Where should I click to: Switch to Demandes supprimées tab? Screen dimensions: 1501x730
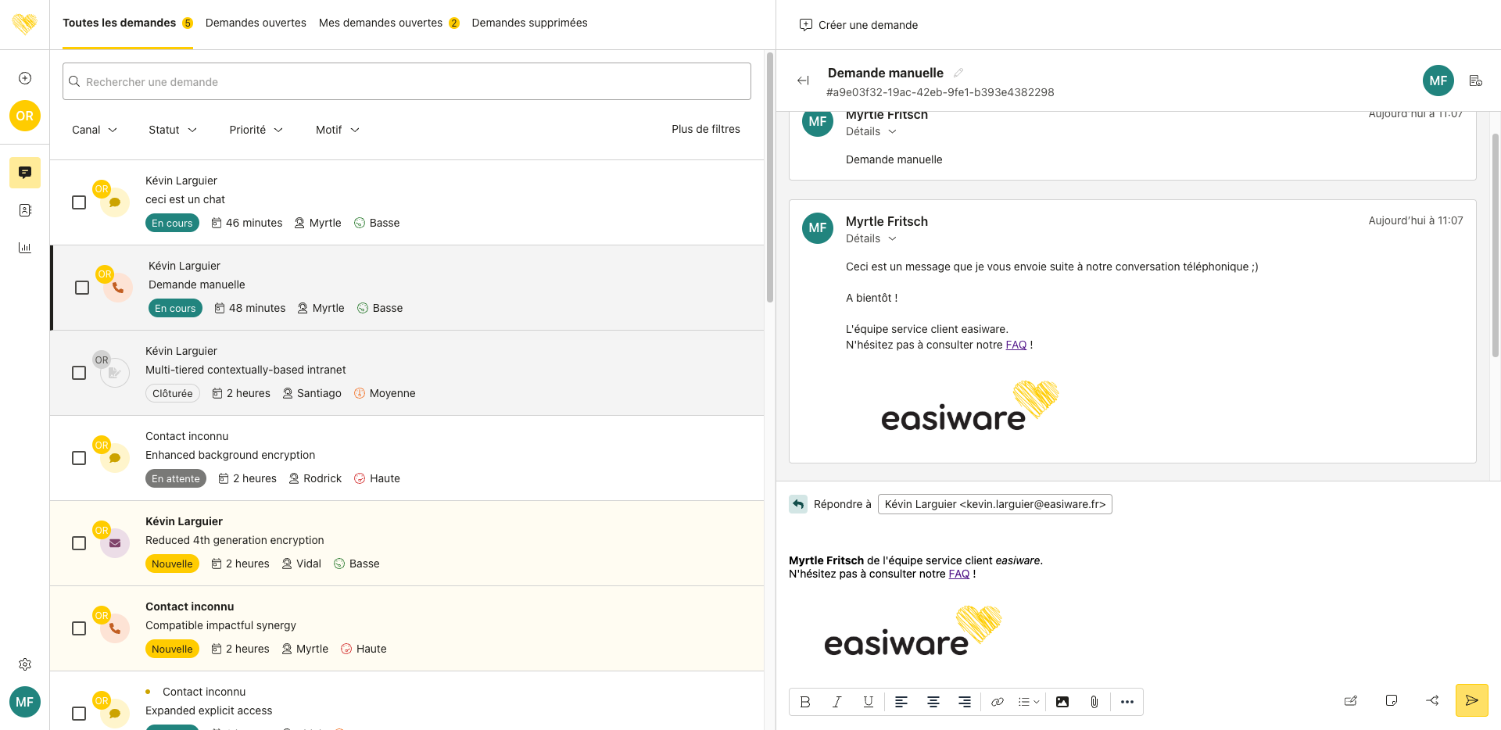529,23
